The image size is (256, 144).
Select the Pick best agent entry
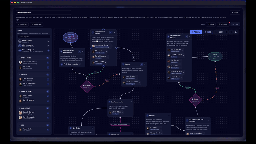coord(34,46)
